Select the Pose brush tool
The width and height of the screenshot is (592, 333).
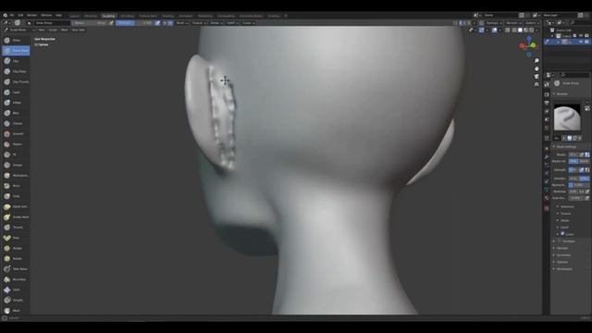coord(16,238)
